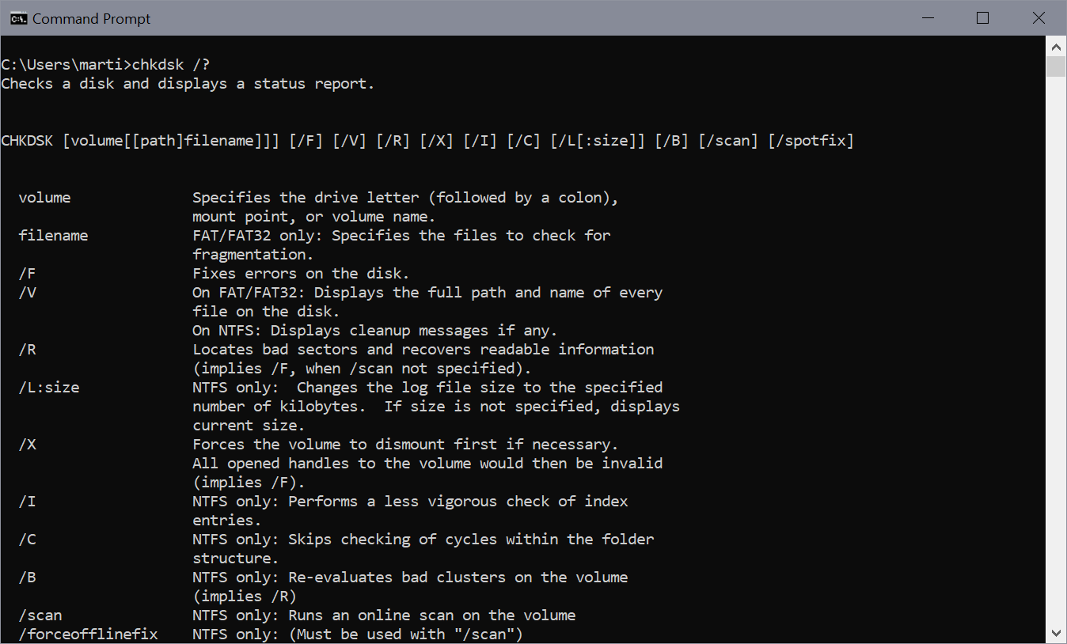
Task: Click the "Command Prompt" title bar text
Action: point(92,18)
